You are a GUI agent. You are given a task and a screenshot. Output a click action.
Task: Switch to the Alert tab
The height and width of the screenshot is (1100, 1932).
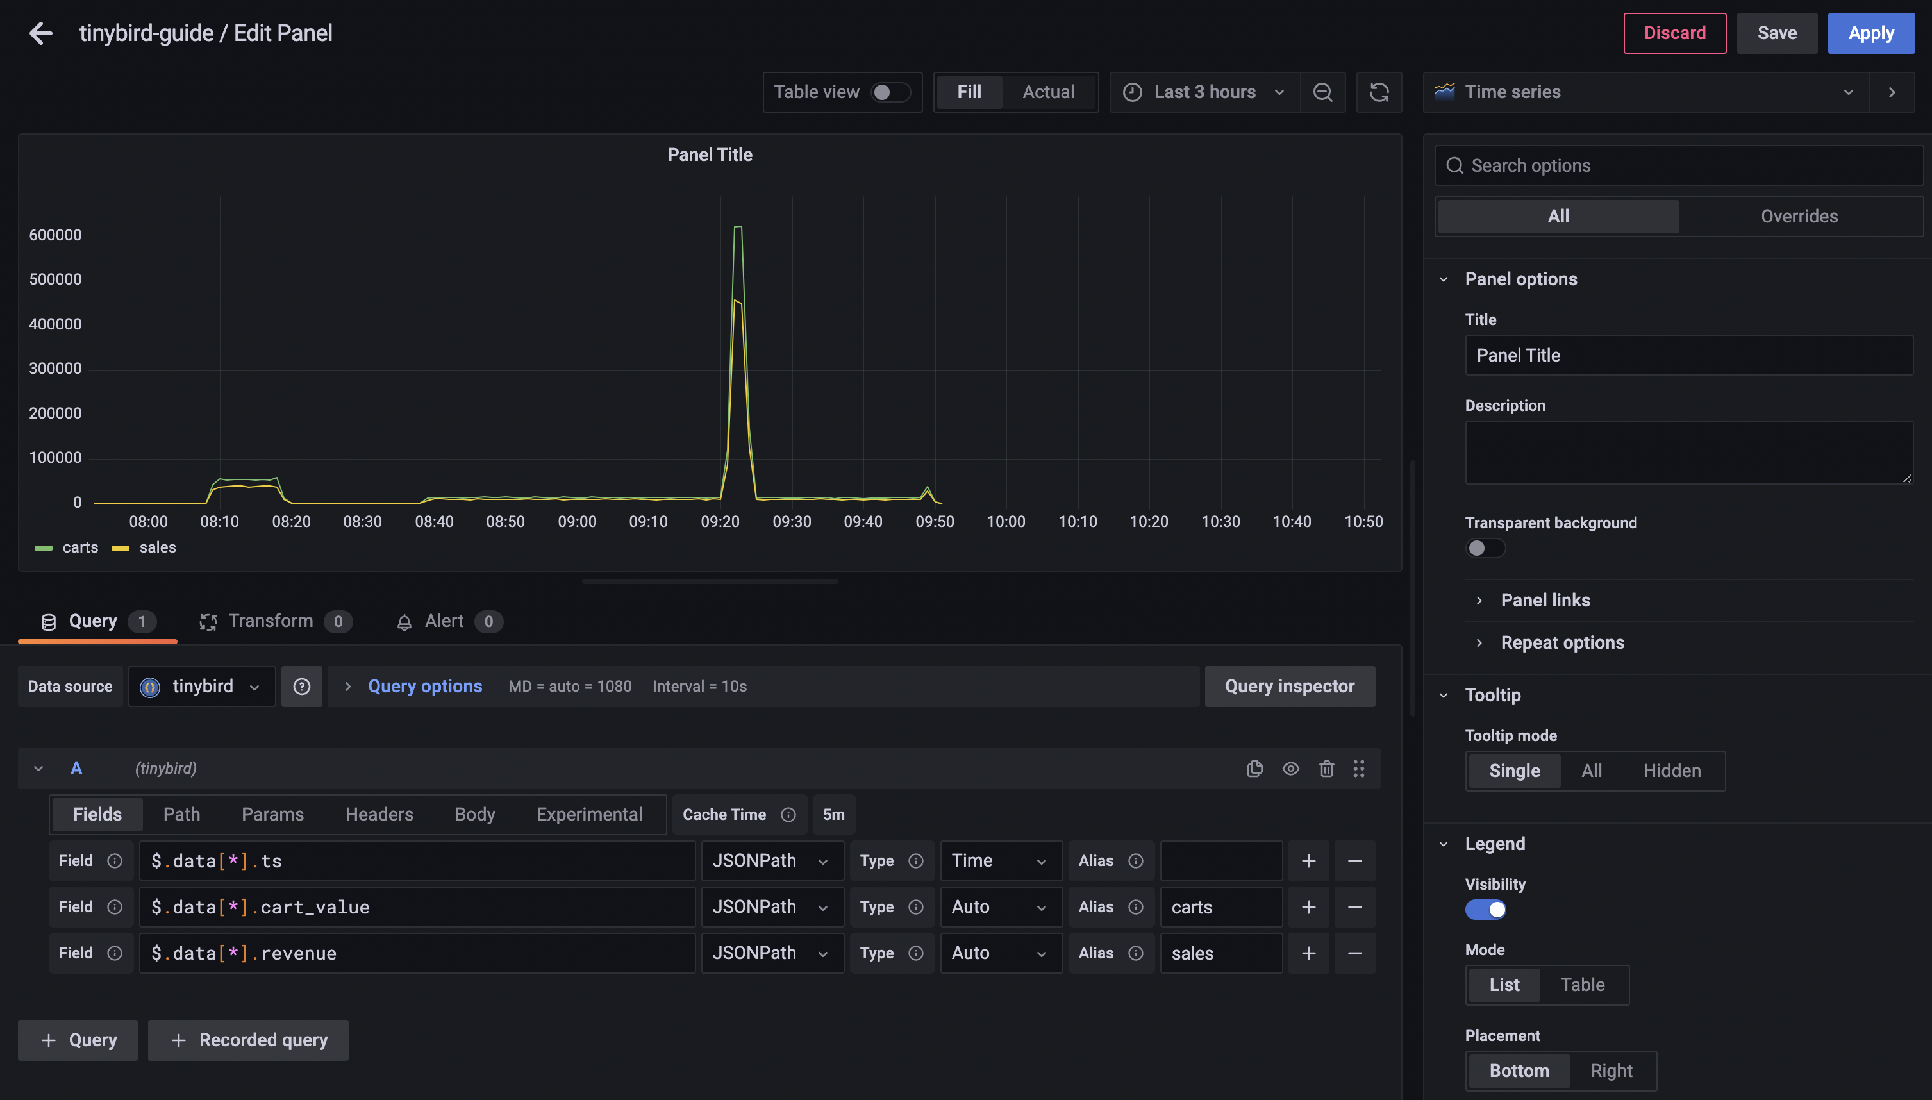(x=449, y=621)
